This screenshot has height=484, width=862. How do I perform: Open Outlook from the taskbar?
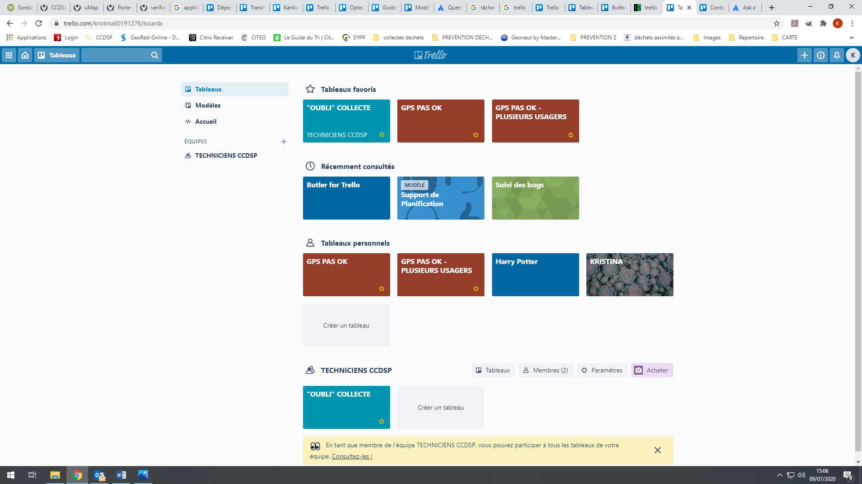[99, 475]
